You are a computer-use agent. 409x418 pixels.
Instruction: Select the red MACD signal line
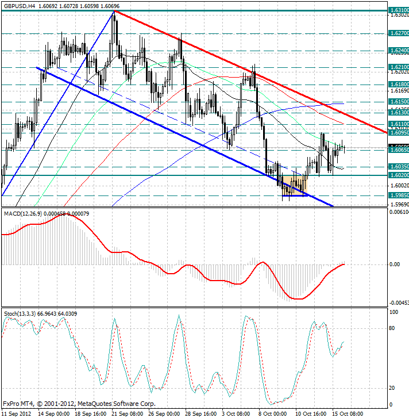pyautogui.click(x=173, y=256)
